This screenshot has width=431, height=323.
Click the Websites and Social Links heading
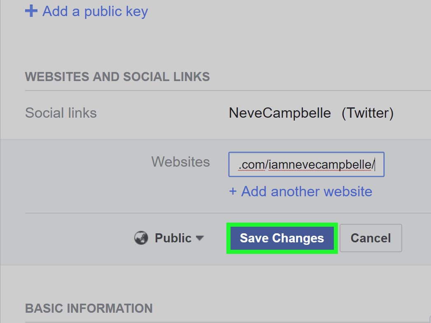click(117, 77)
